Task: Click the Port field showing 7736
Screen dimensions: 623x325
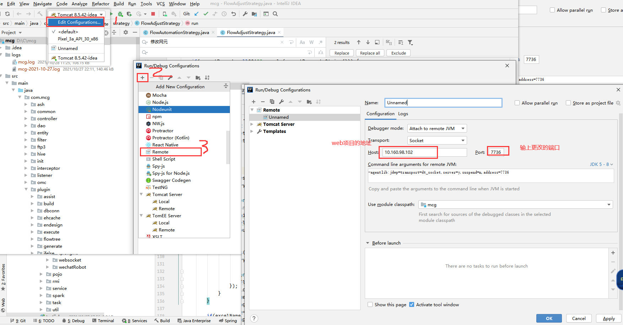Action: [x=496, y=152]
